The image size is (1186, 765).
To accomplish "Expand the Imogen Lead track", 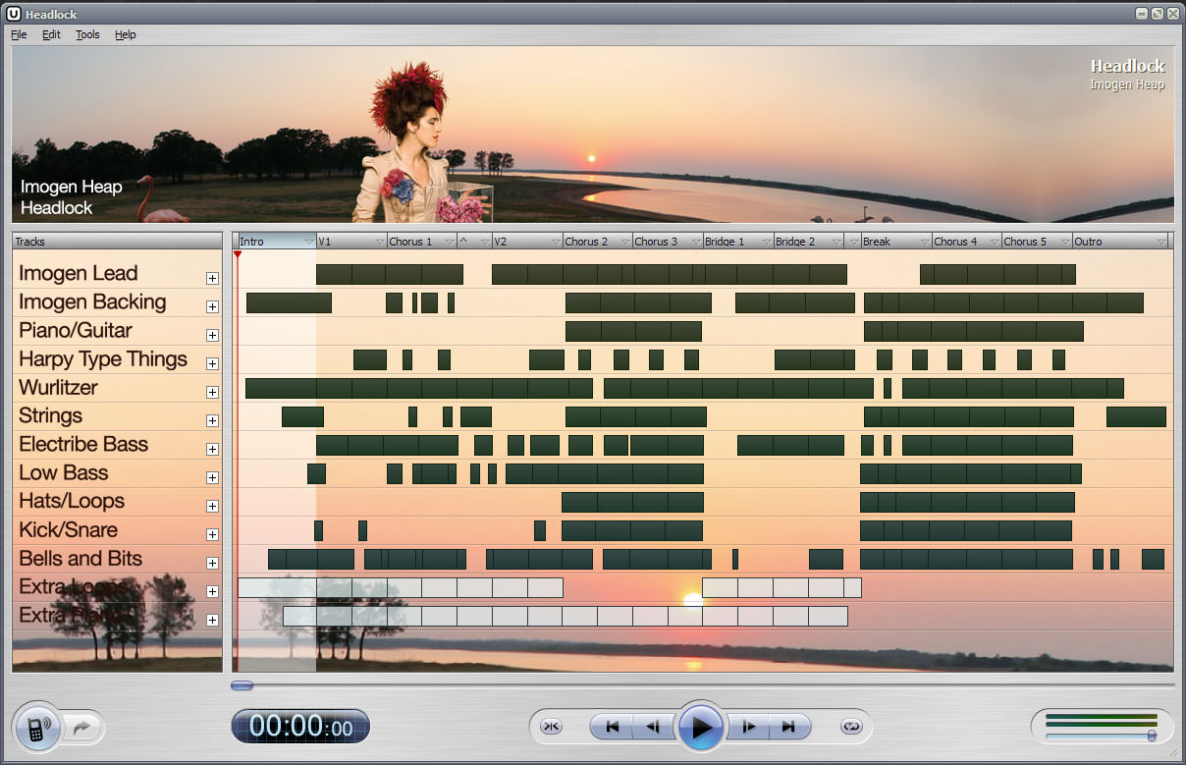I will (212, 278).
